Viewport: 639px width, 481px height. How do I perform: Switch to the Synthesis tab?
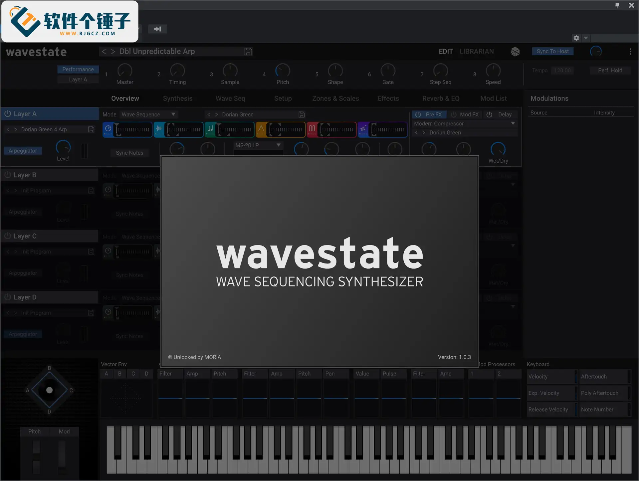tap(178, 98)
